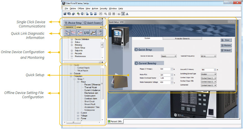Click the greyed play arrow toolbar icon
This screenshot has width=243, height=129.
point(110,14)
